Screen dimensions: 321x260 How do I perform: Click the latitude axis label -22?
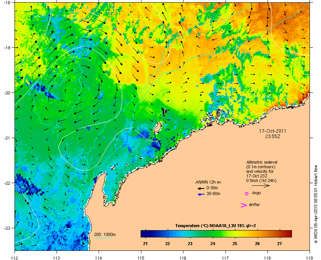coord(7,183)
